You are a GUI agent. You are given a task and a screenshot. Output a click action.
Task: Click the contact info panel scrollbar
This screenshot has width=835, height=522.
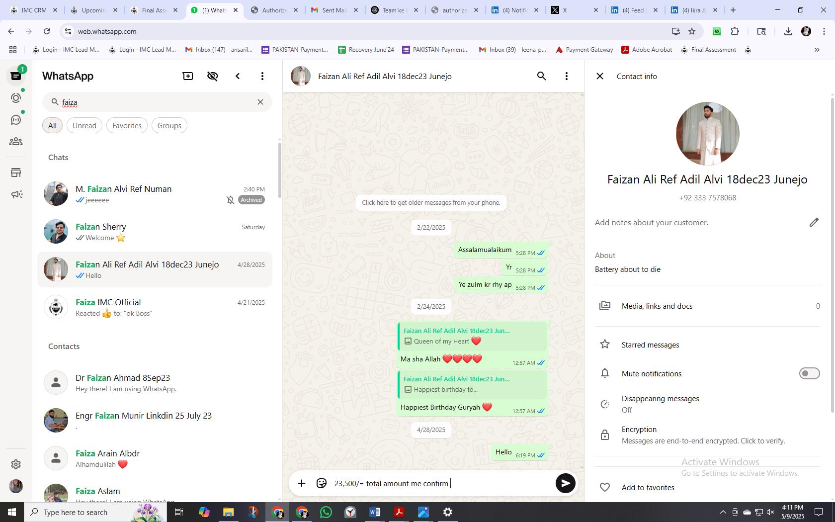[833, 255]
